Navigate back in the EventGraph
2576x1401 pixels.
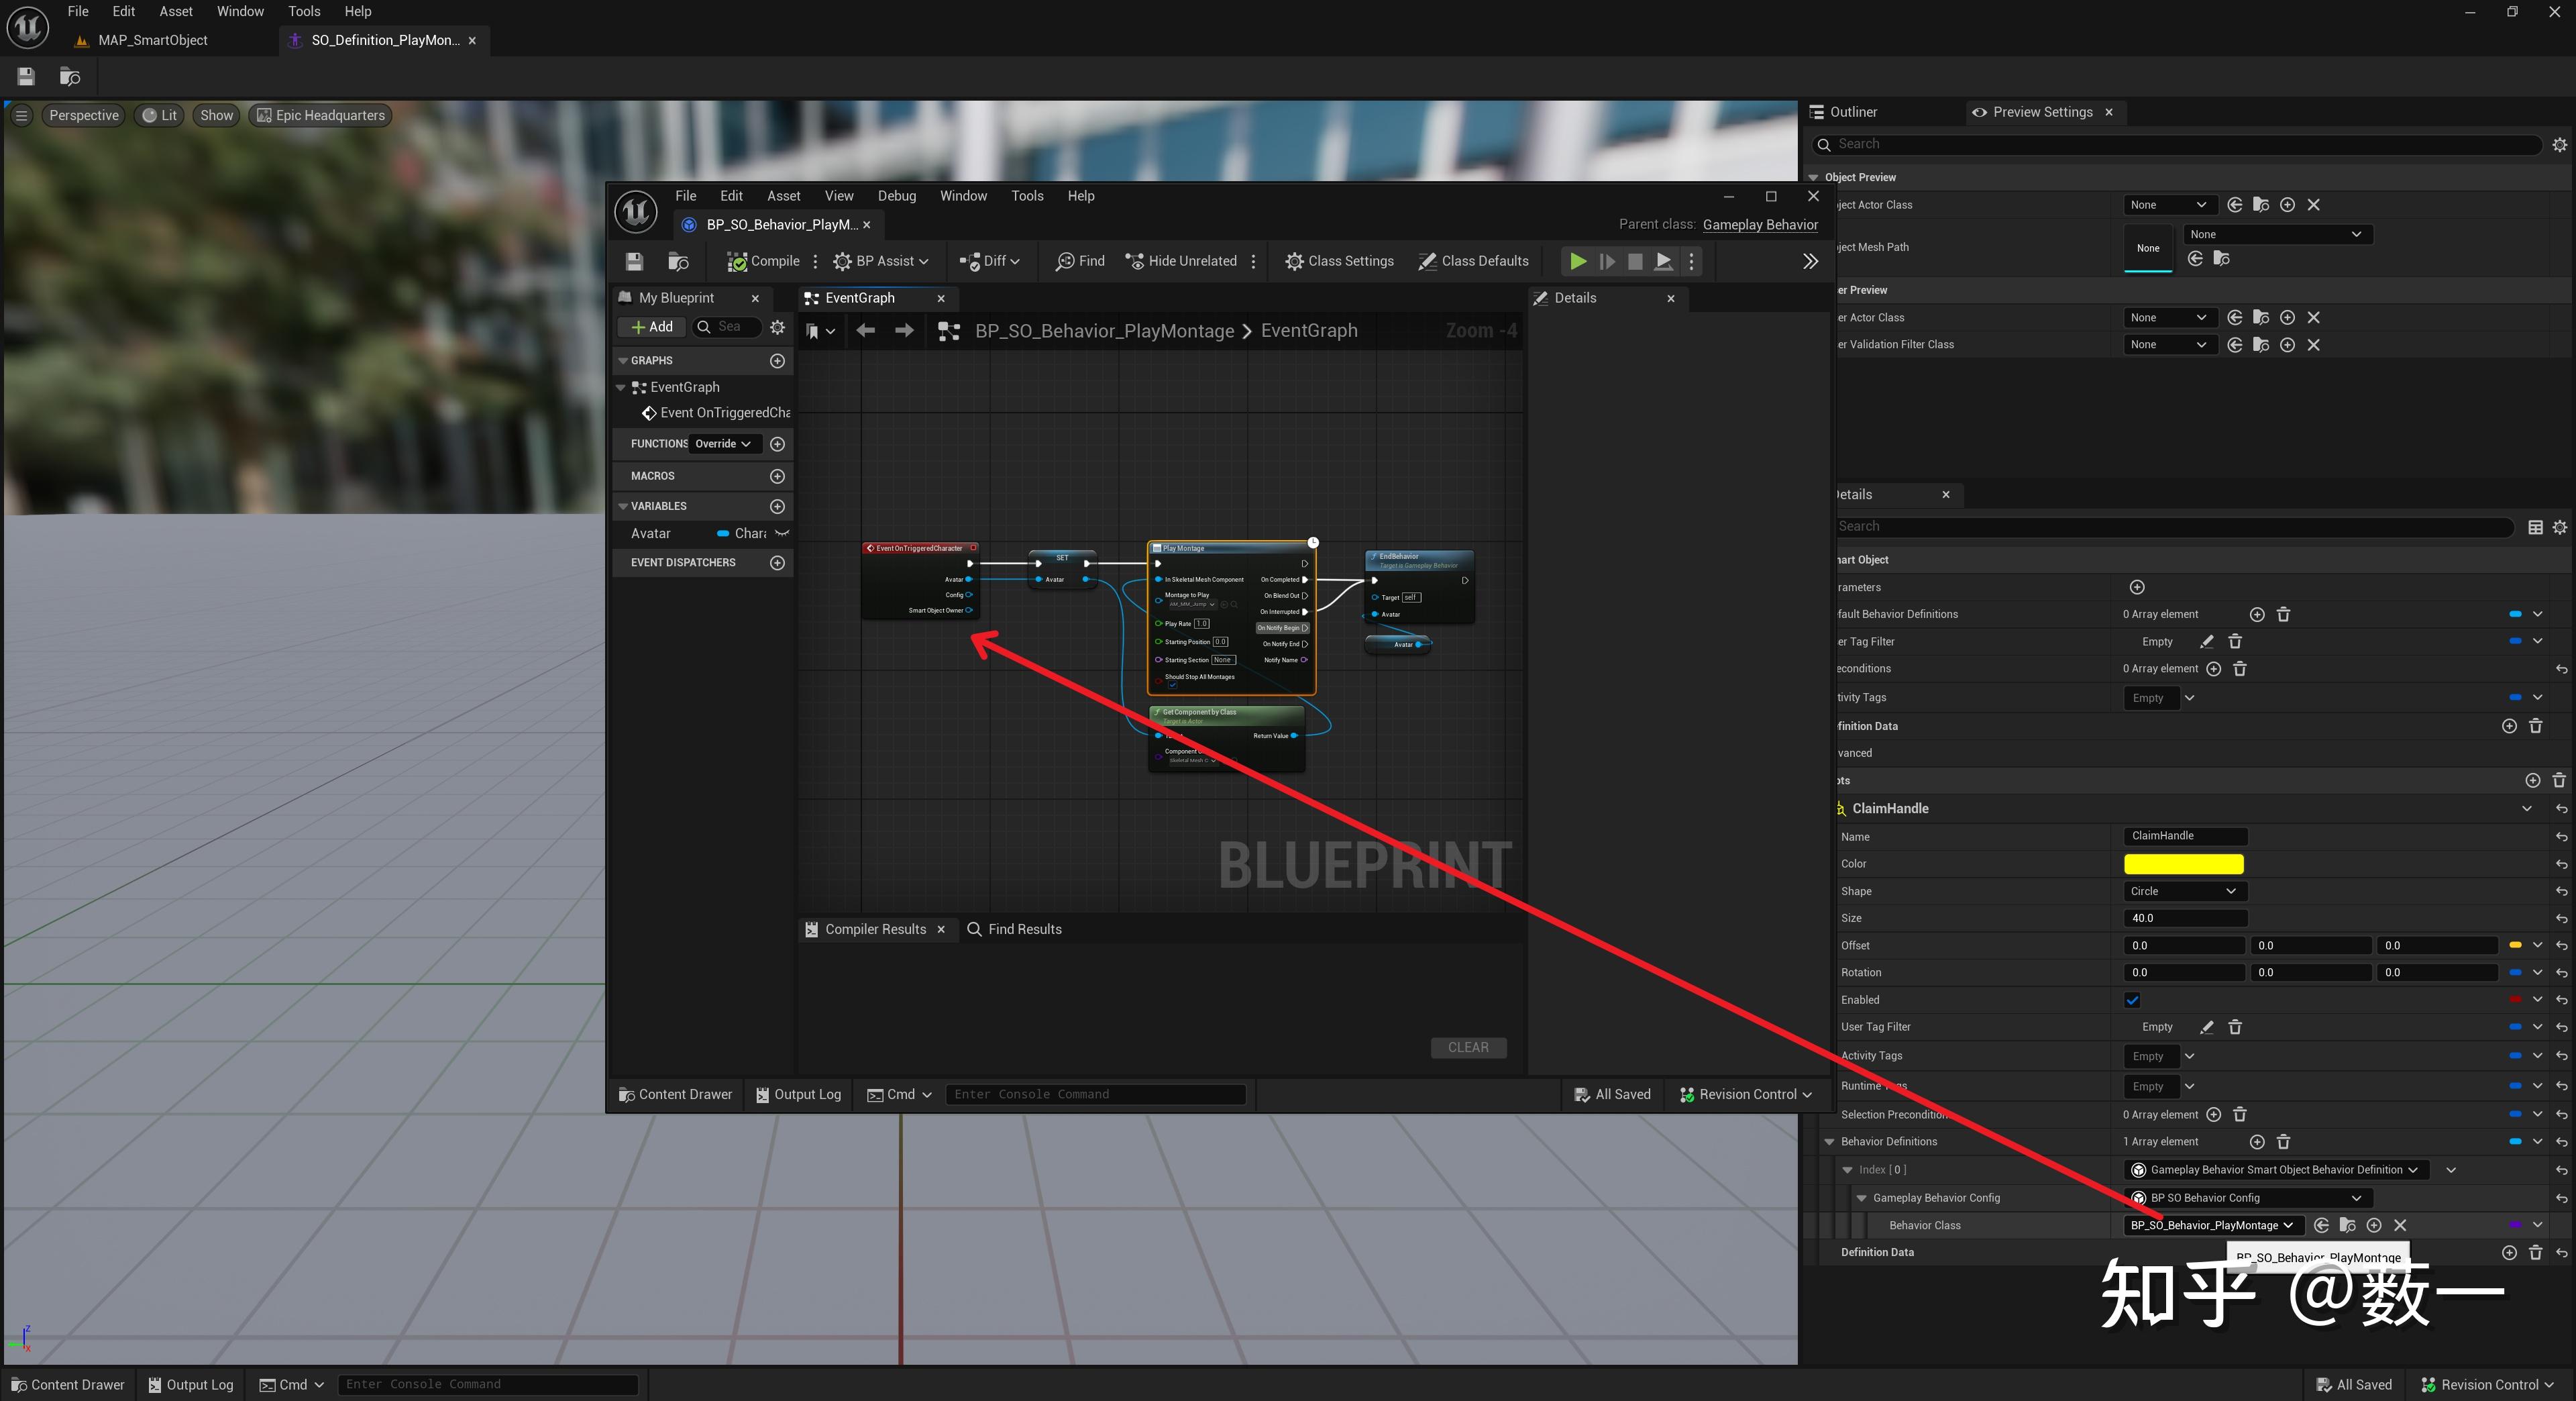tap(865, 331)
